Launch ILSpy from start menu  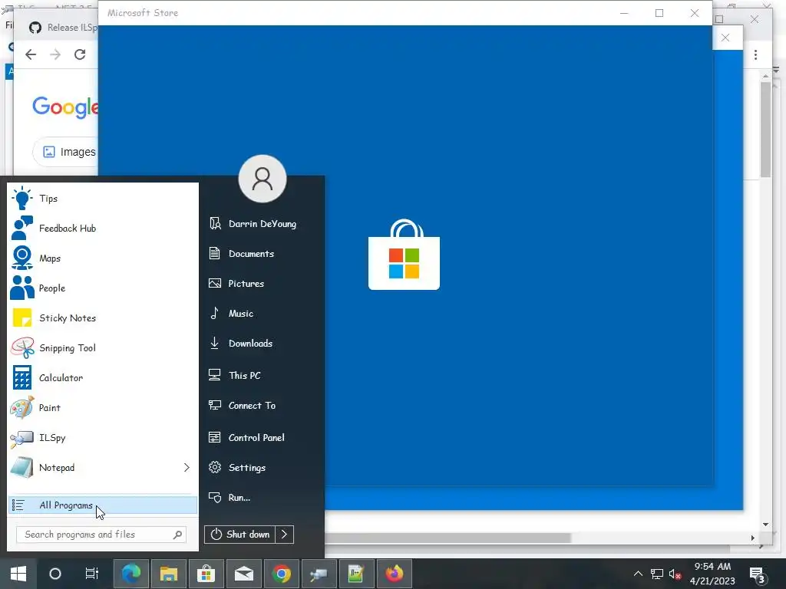click(103, 438)
